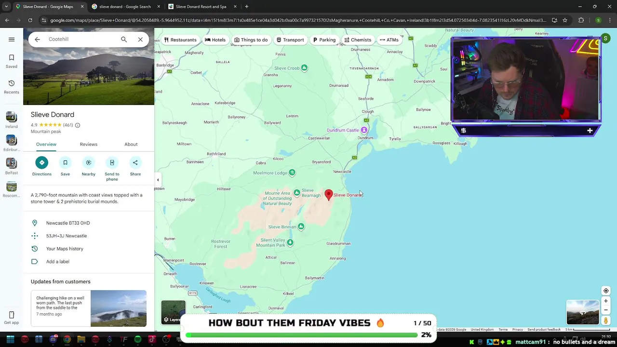
Task: Select Dundrum Castle map marker
Action: point(364,130)
